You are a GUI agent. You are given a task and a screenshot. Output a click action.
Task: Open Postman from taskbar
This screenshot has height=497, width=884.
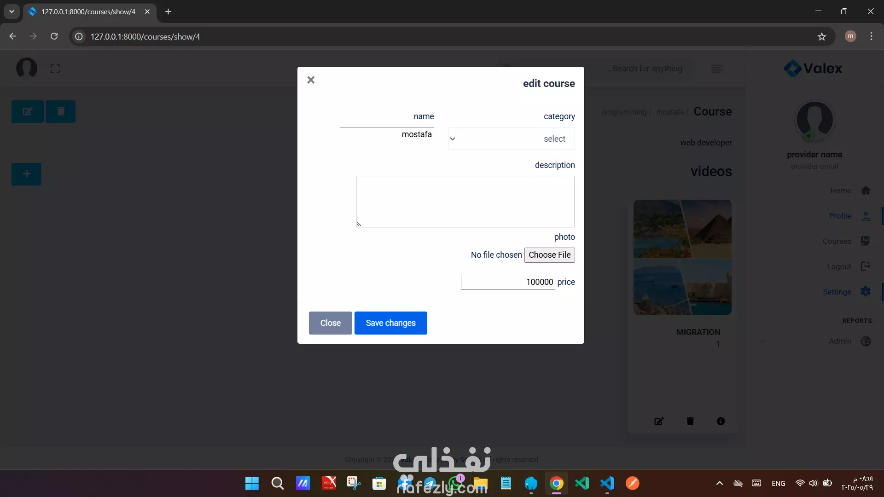coord(633,483)
